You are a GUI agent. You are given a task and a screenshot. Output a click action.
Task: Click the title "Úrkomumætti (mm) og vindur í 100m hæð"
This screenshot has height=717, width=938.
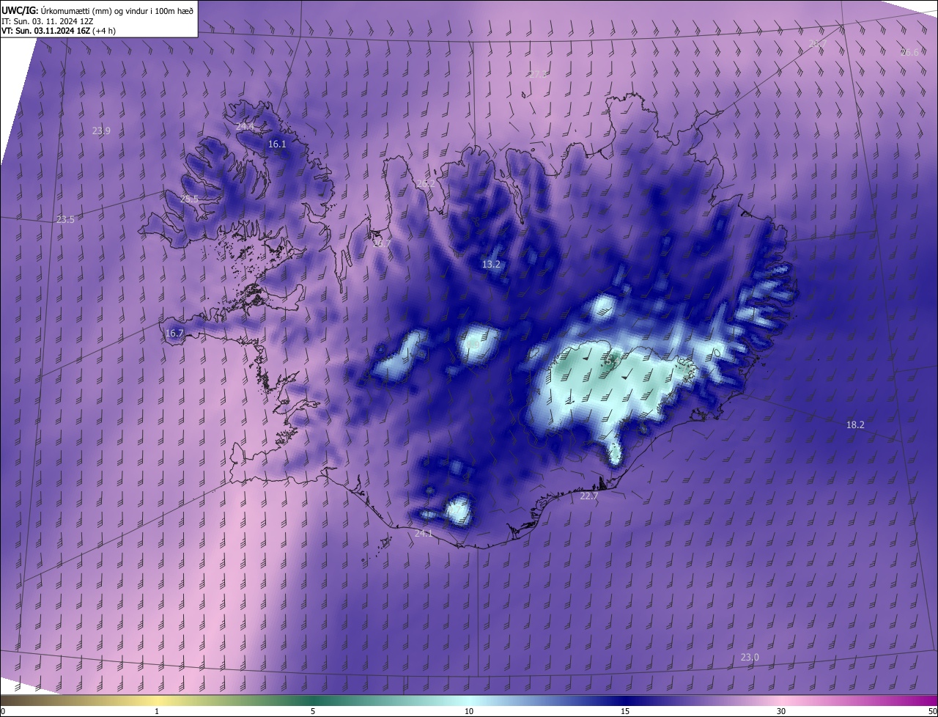click(116, 10)
